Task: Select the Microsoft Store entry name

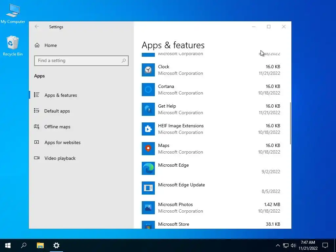Action: click(174, 224)
